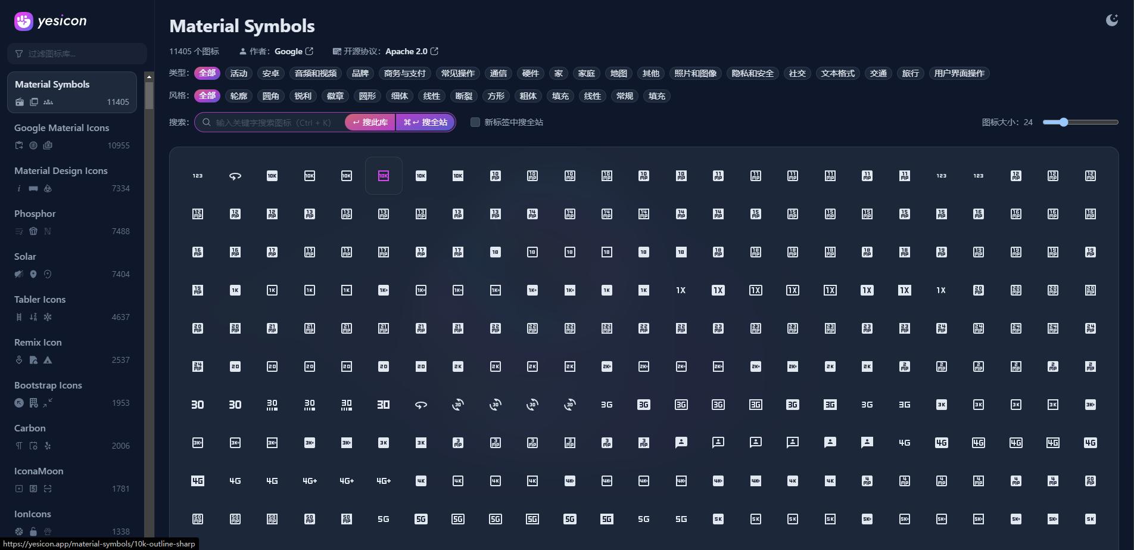
Task: Filter by 用户界面操作 category
Action: pos(959,73)
